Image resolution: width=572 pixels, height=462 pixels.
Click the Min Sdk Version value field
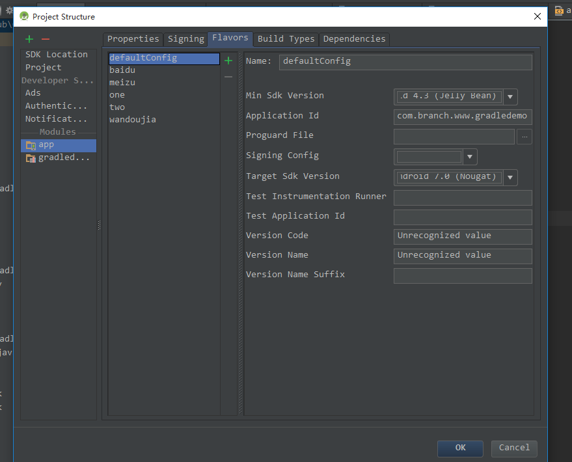449,96
